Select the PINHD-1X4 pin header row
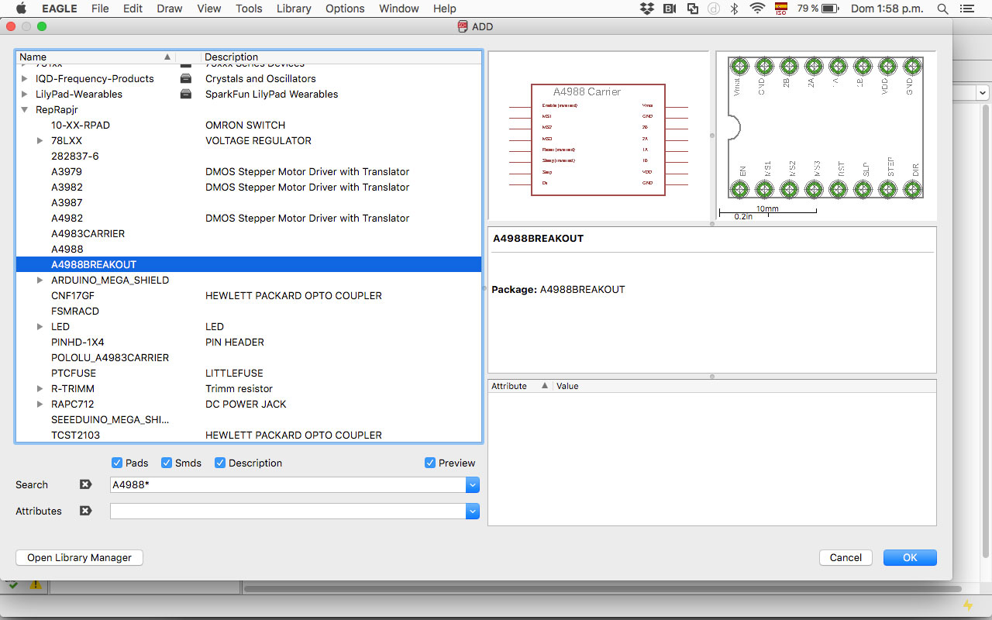The image size is (992, 620). pyautogui.click(x=249, y=342)
